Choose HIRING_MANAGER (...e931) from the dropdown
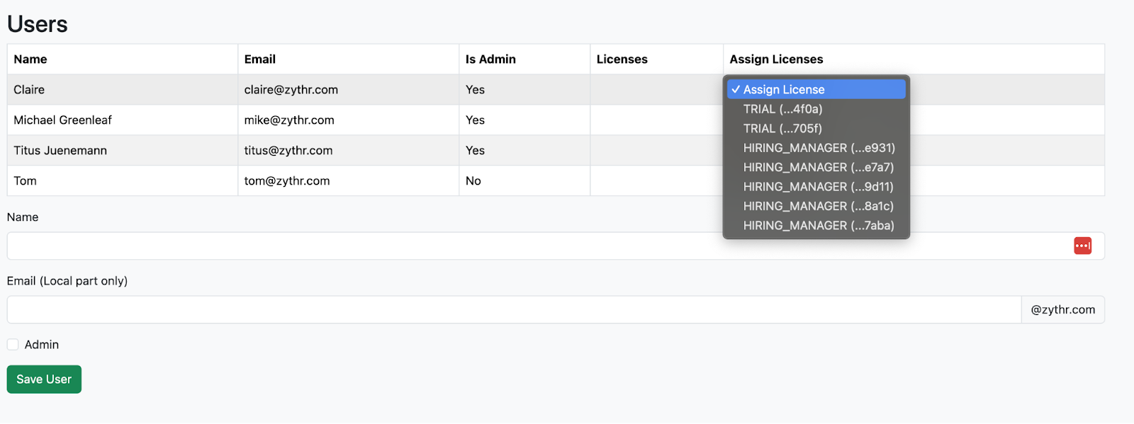 point(819,148)
